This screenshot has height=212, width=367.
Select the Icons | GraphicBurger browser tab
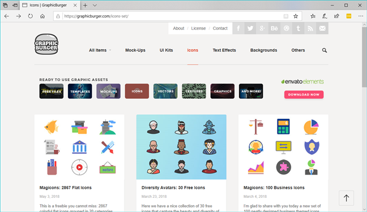coord(50,5)
